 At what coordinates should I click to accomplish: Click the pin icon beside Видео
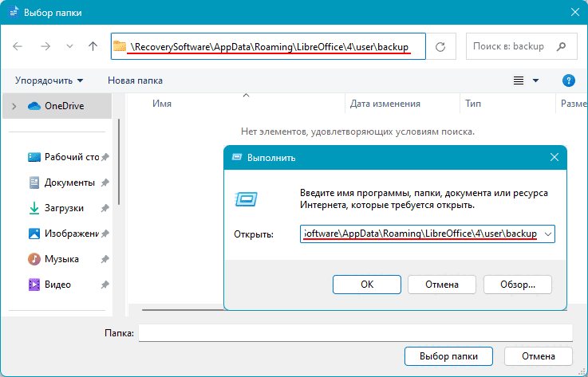point(105,285)
